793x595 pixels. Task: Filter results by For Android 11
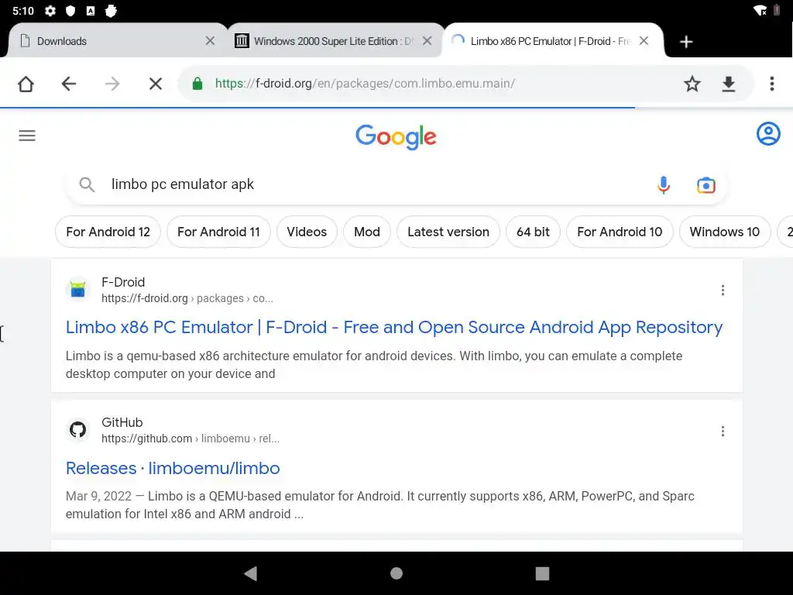pyautogui.click(x=218, y=232)
